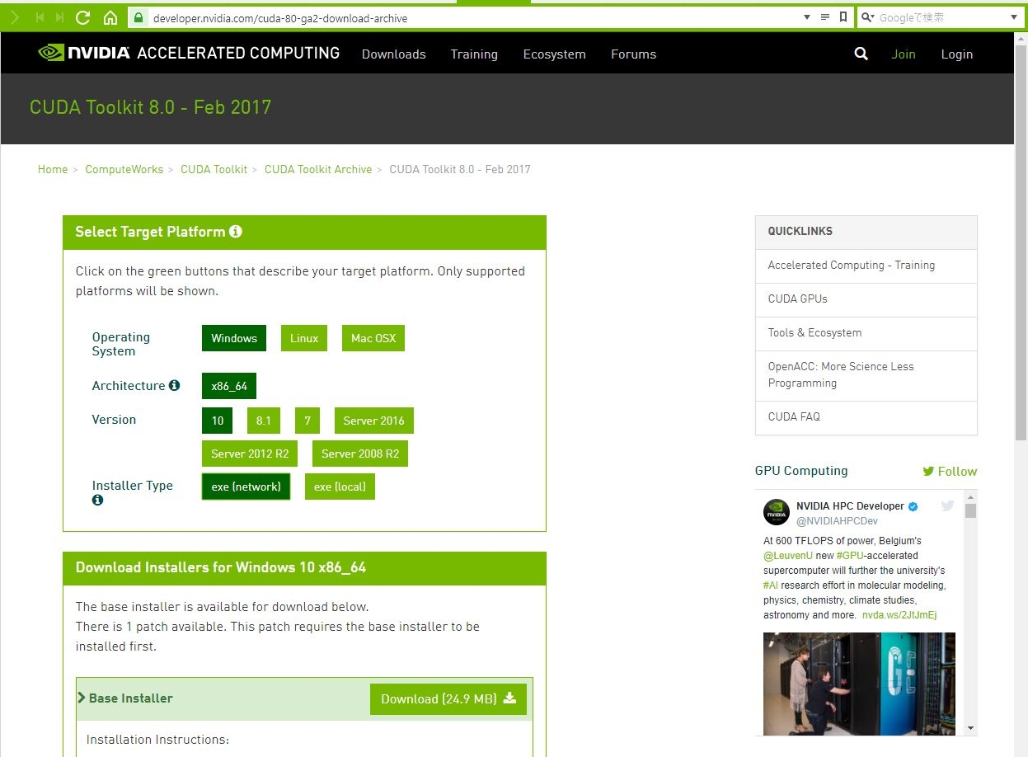The image size is (1028, 757).
Task: Choose the exe (local) installer type
Action: click(340, 487)
